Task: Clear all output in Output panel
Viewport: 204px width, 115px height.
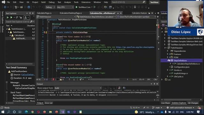Action: tap(119, 88)
